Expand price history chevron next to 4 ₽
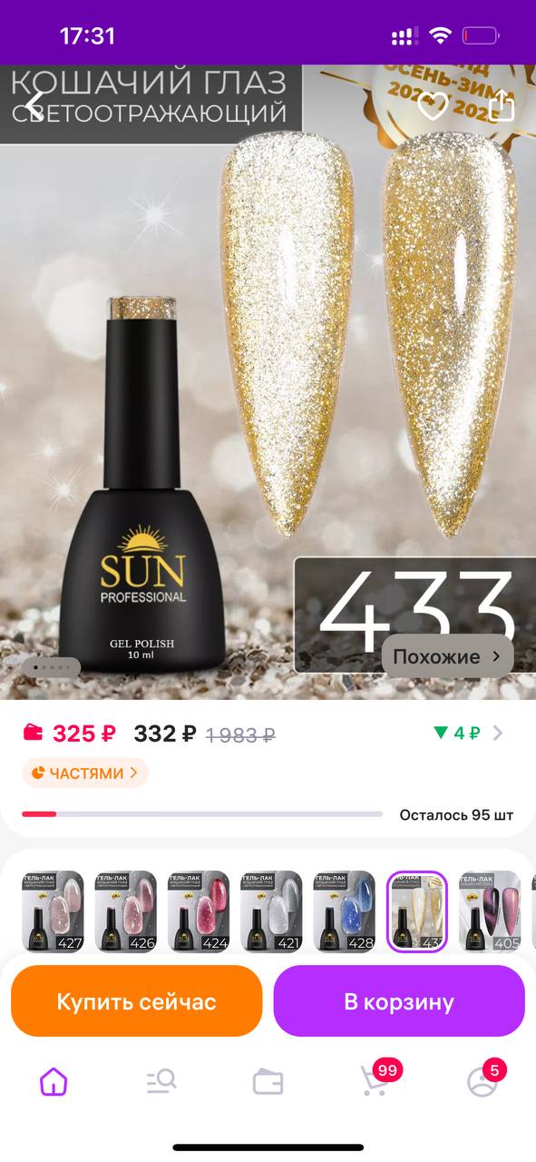 coord(497,733)
